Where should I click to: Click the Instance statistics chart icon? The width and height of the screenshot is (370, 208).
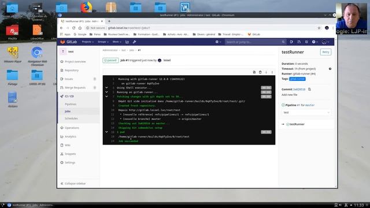127,42
